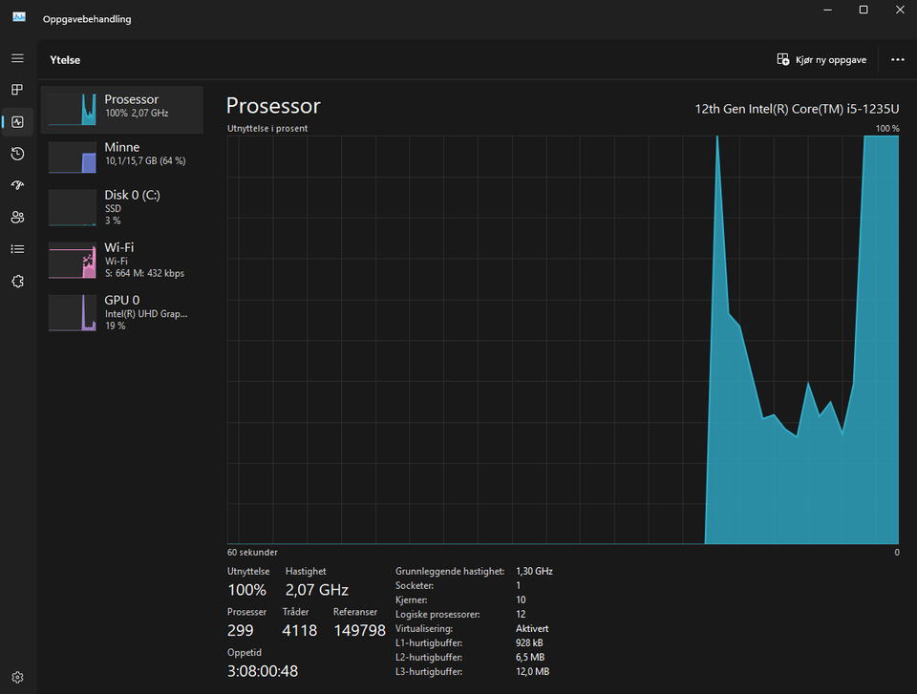Click the Ytelse page heading
Viewport: 917px width, 694px height.
pos(65,59)
